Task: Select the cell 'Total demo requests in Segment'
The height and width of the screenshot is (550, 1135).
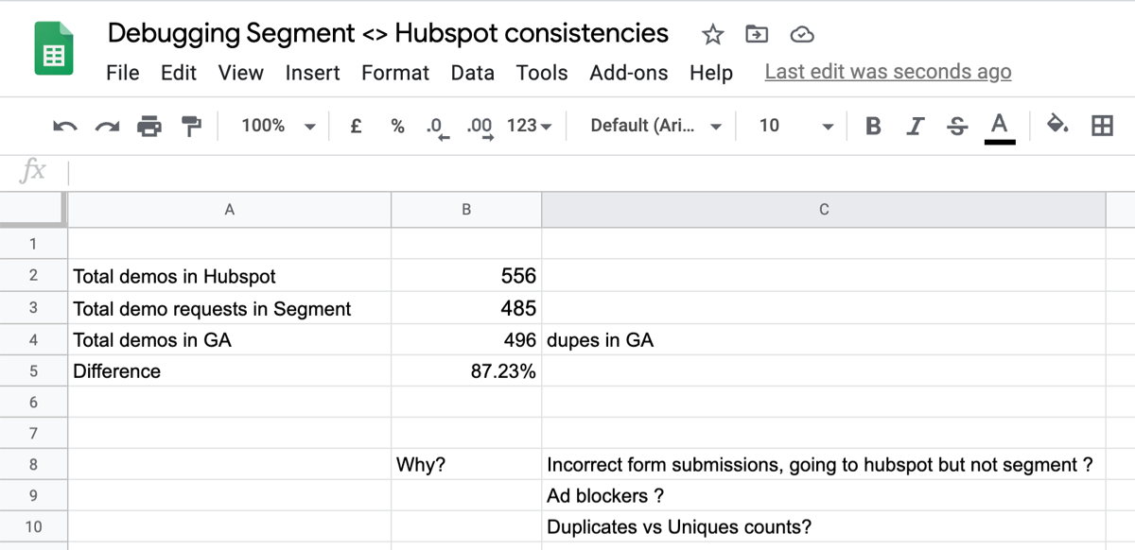Action: 229,308
